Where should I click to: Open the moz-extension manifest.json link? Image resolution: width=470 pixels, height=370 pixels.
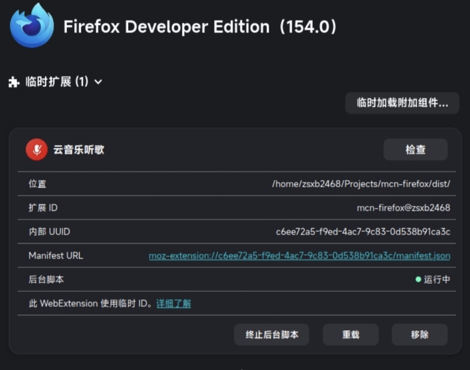pyautogui.click(x=299, y=256)
